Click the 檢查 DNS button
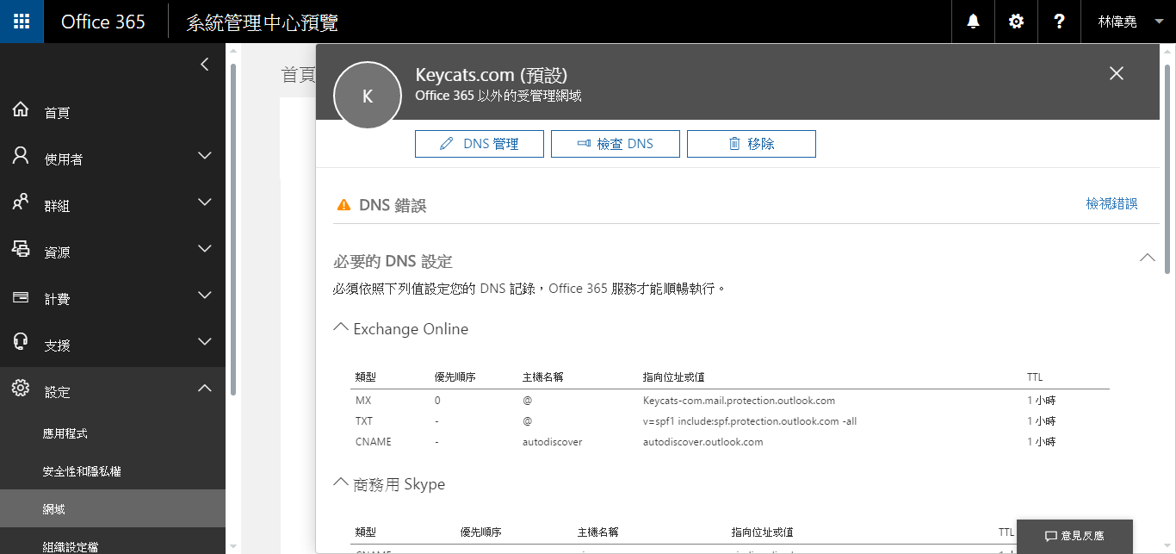Screen dimensions: 1176x554 click(616, 144)
